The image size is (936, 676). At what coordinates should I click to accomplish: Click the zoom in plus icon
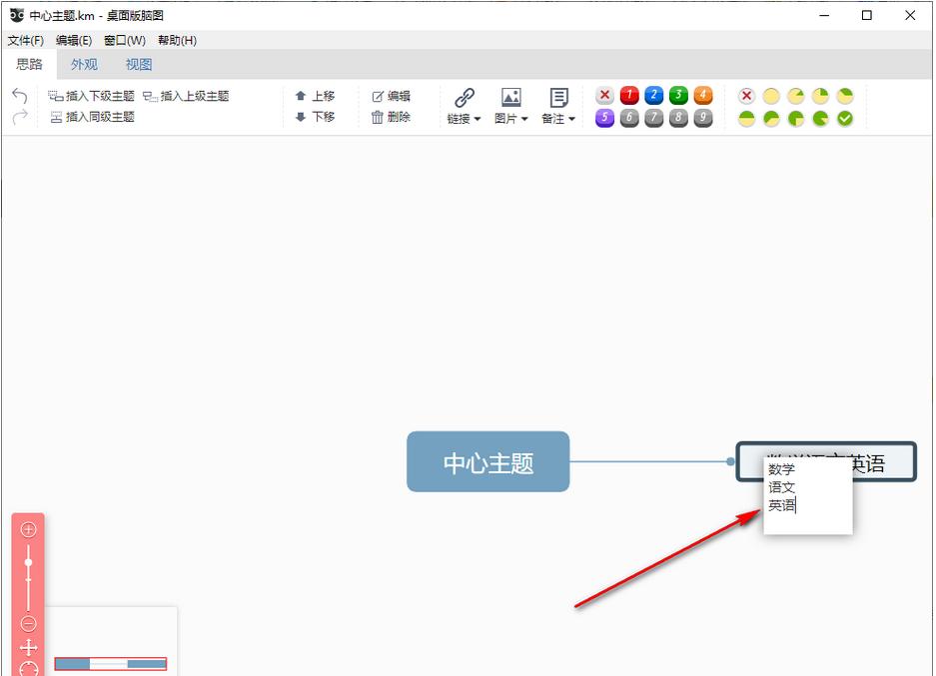click(x=28, y=529)
